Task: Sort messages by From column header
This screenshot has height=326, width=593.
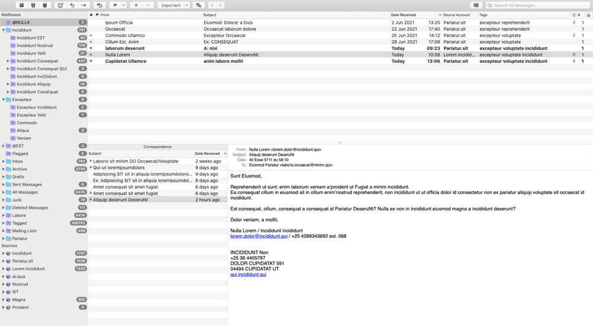Action: point(151,15)
